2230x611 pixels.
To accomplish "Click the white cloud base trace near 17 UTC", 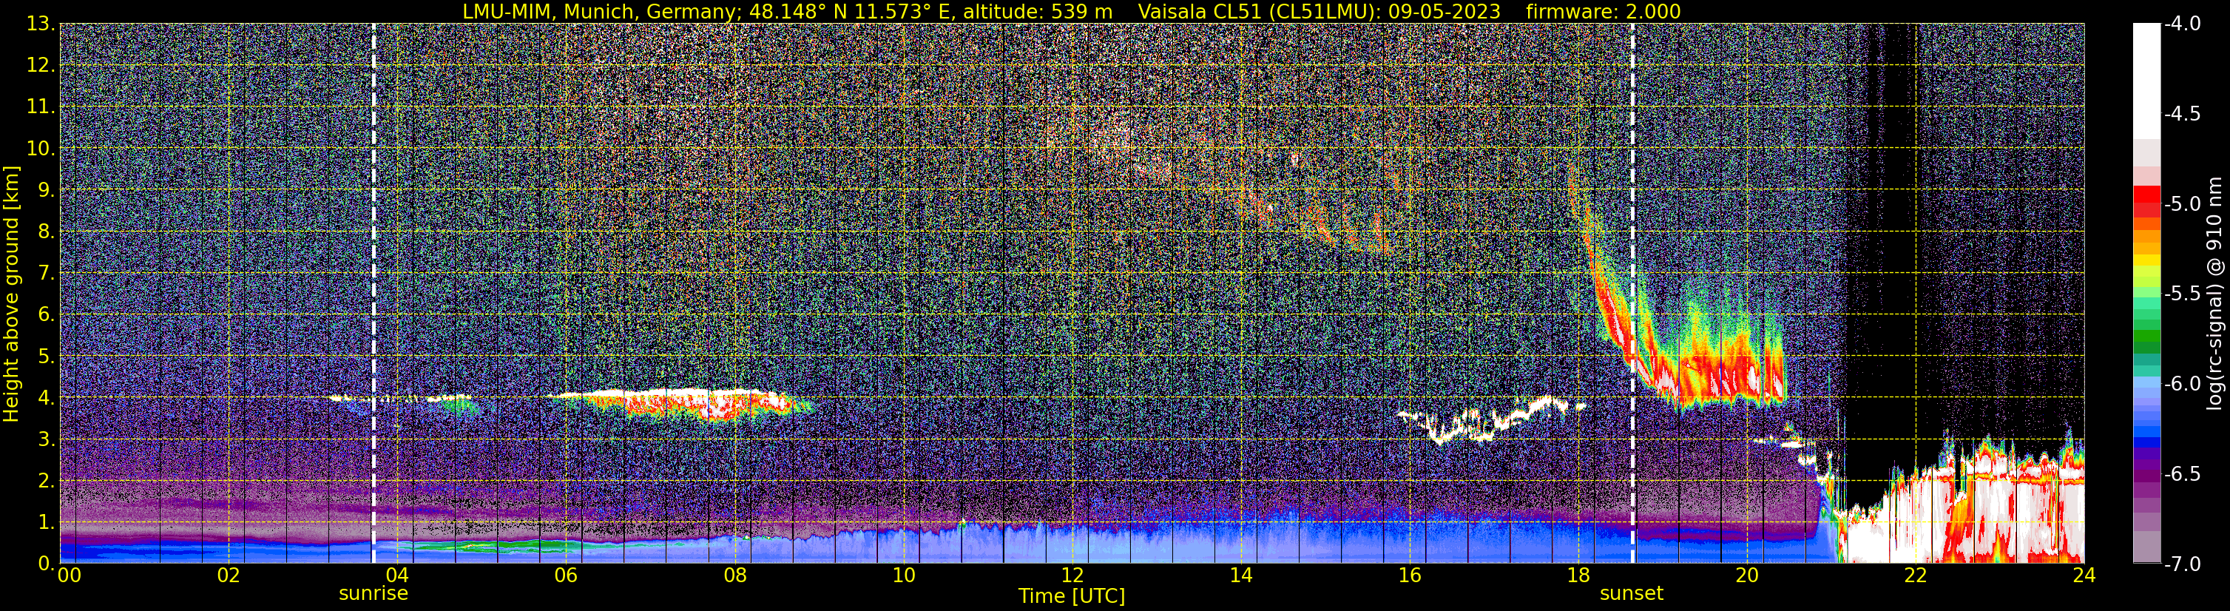I will click(1490, 422).
